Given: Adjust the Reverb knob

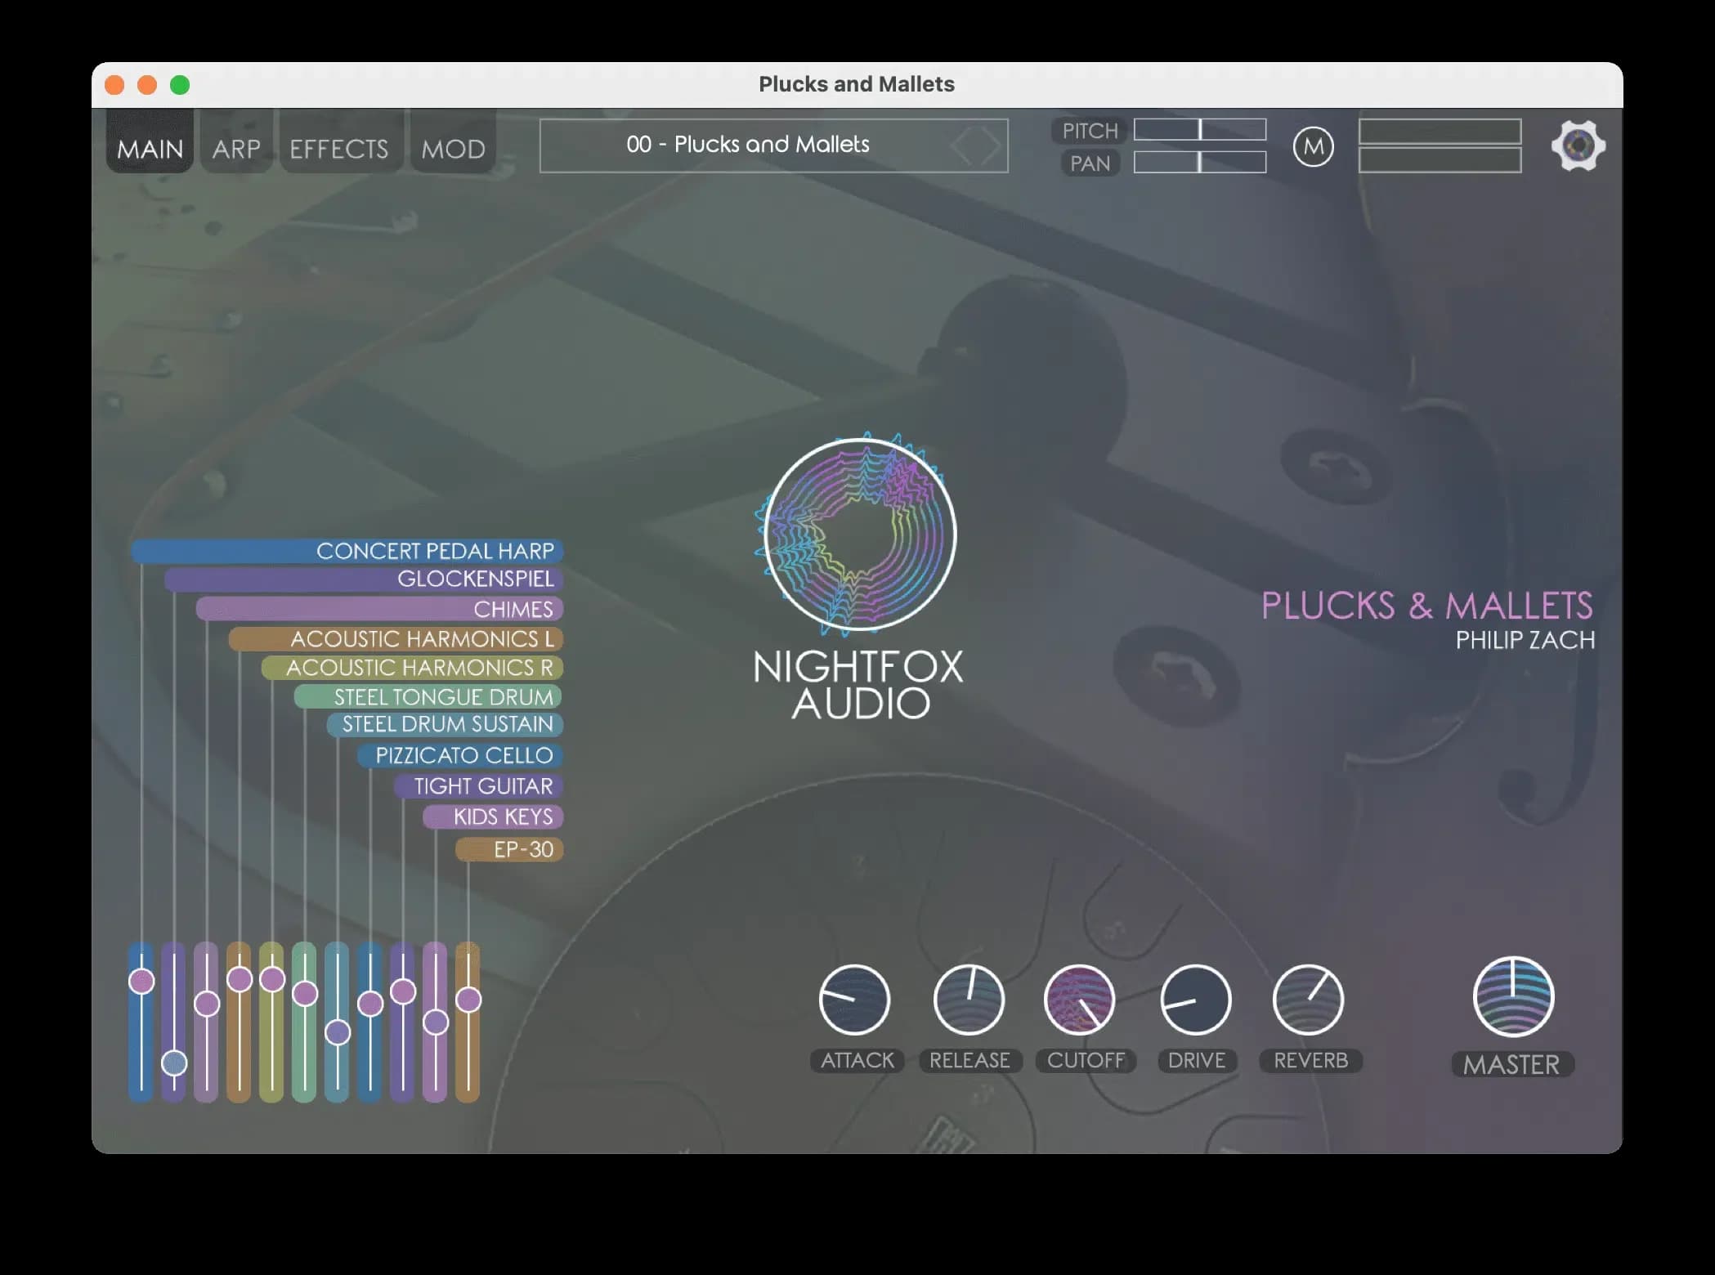Looking at the screenshot, I should [x=1310, y=999].
